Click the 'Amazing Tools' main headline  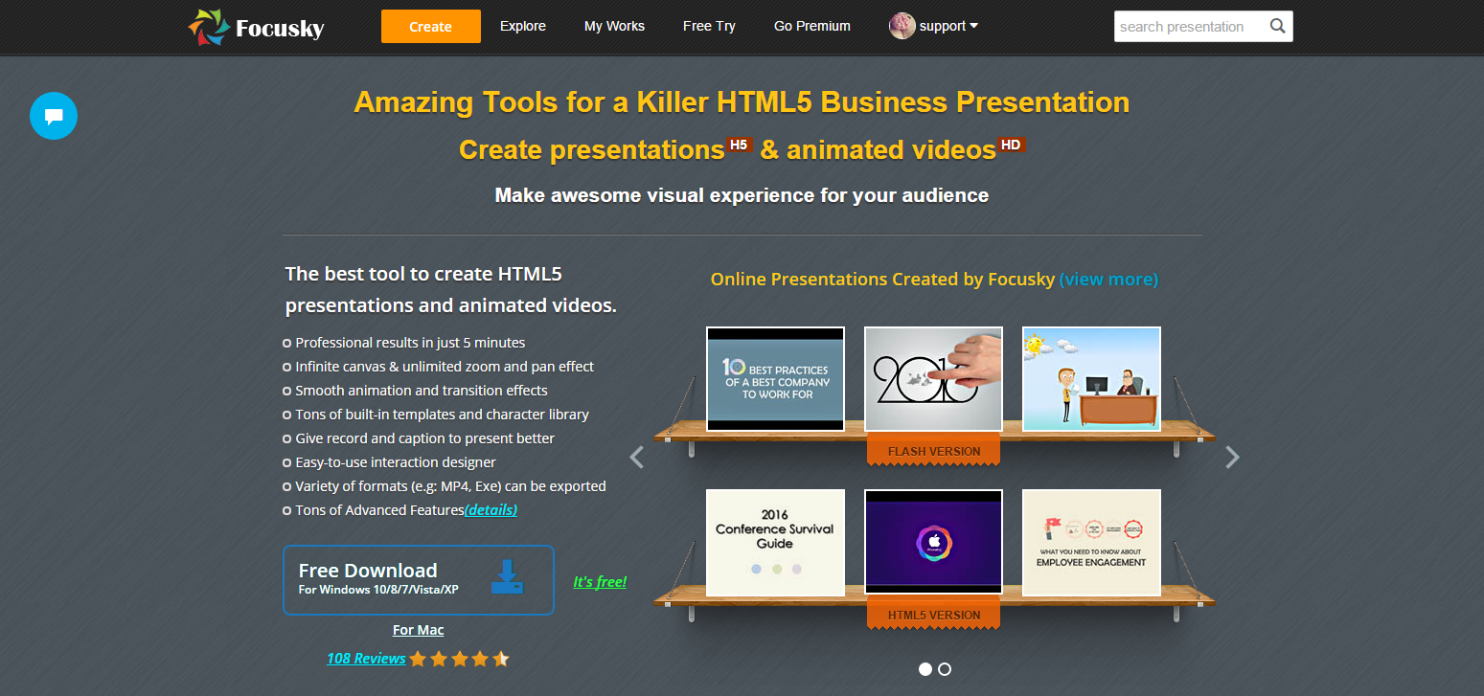(x=742, y=101)
